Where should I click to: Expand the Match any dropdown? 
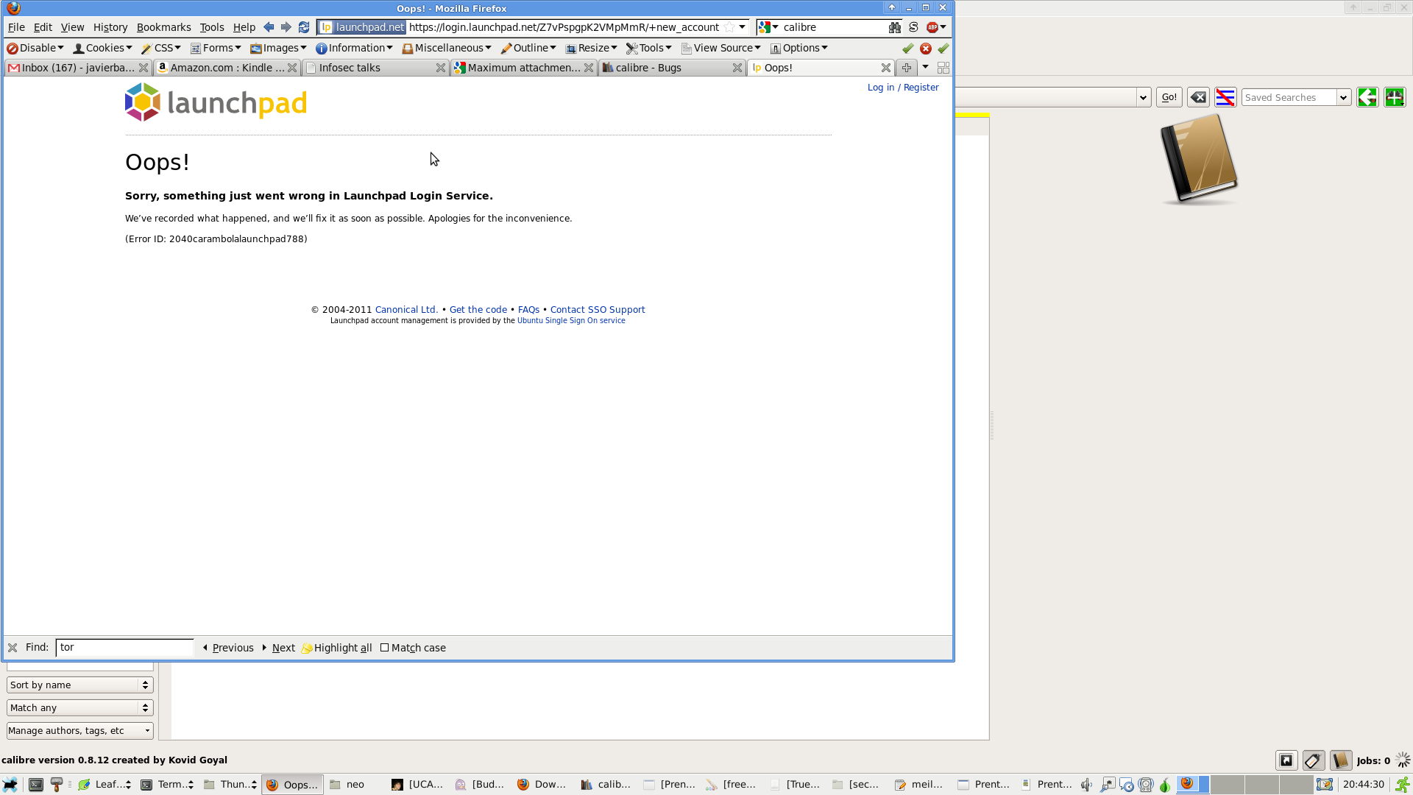tap(79, 707)
